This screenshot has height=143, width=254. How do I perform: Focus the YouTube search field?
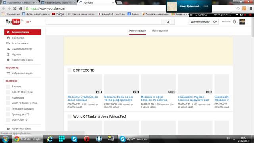coord(104,22)
